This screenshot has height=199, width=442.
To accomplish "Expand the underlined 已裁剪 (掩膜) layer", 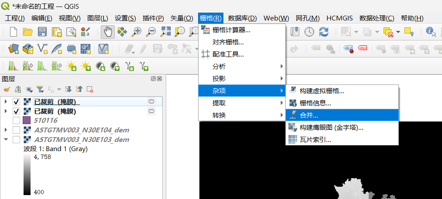I will coord(6,101).
